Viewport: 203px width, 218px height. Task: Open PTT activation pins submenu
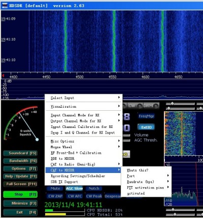click(147, 187)
